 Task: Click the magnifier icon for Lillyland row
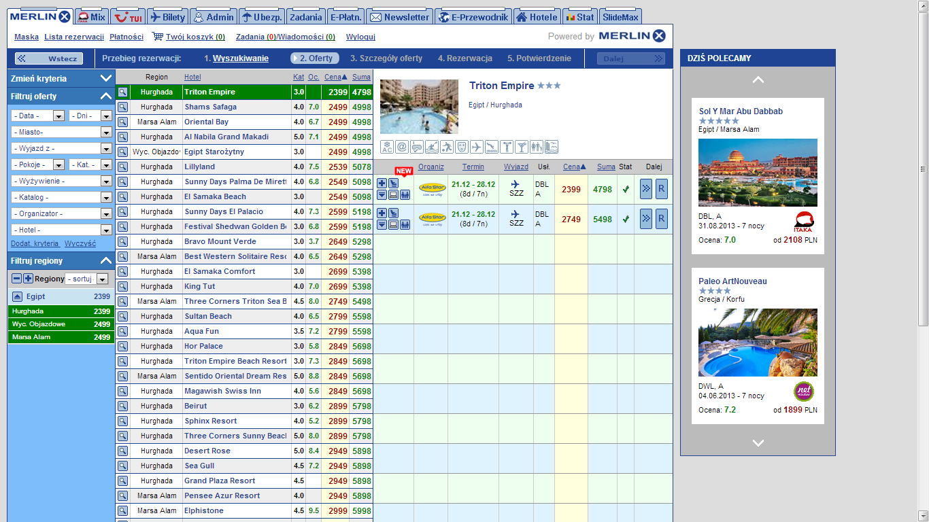pos(122,167)
